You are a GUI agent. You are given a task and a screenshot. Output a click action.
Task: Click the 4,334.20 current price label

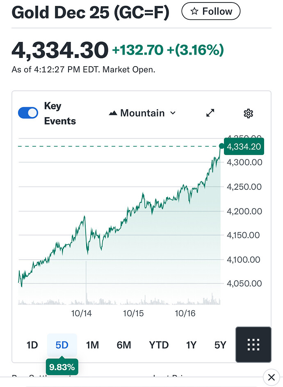244,146
